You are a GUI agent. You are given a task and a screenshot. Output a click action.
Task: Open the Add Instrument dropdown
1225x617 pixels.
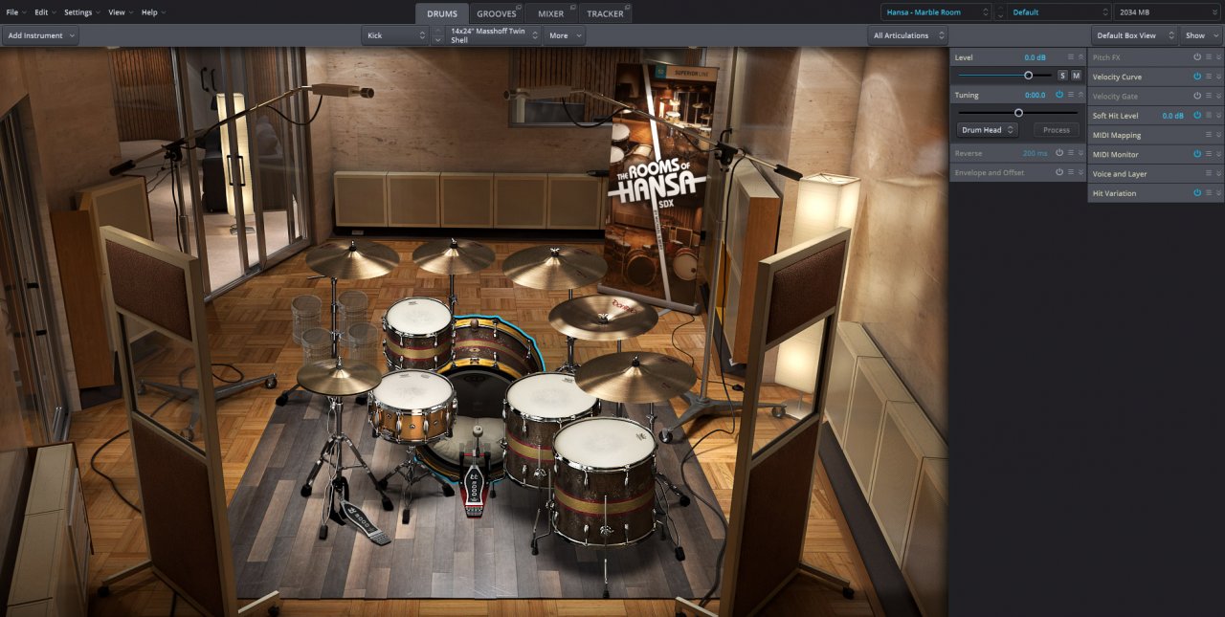coord(40,35)
